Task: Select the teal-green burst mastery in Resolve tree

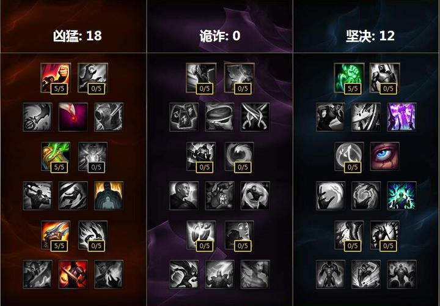Action: coord(402,196)
